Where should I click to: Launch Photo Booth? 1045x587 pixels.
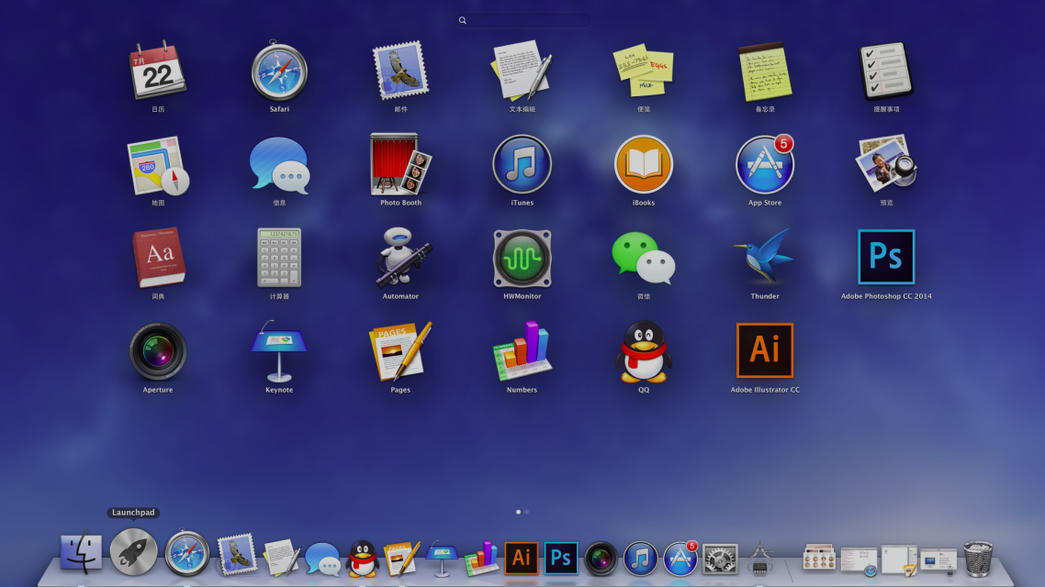pyautogui.click(x=400, y=164)
